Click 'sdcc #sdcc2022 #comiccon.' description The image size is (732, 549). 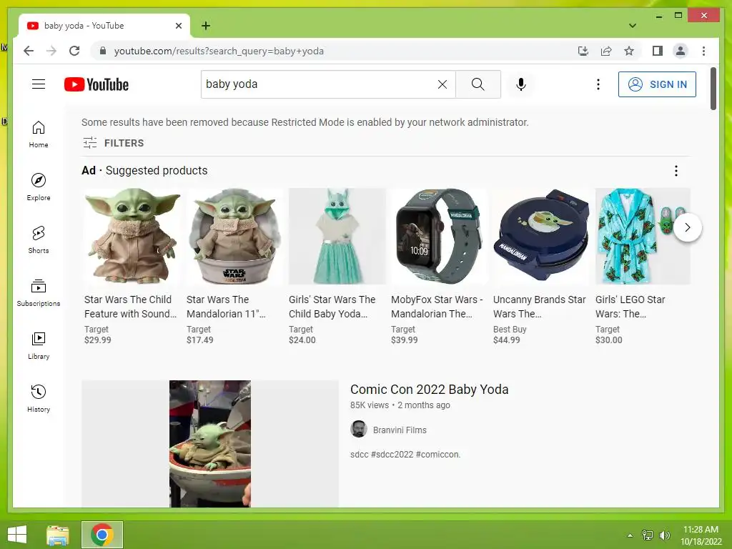point(405,454)
